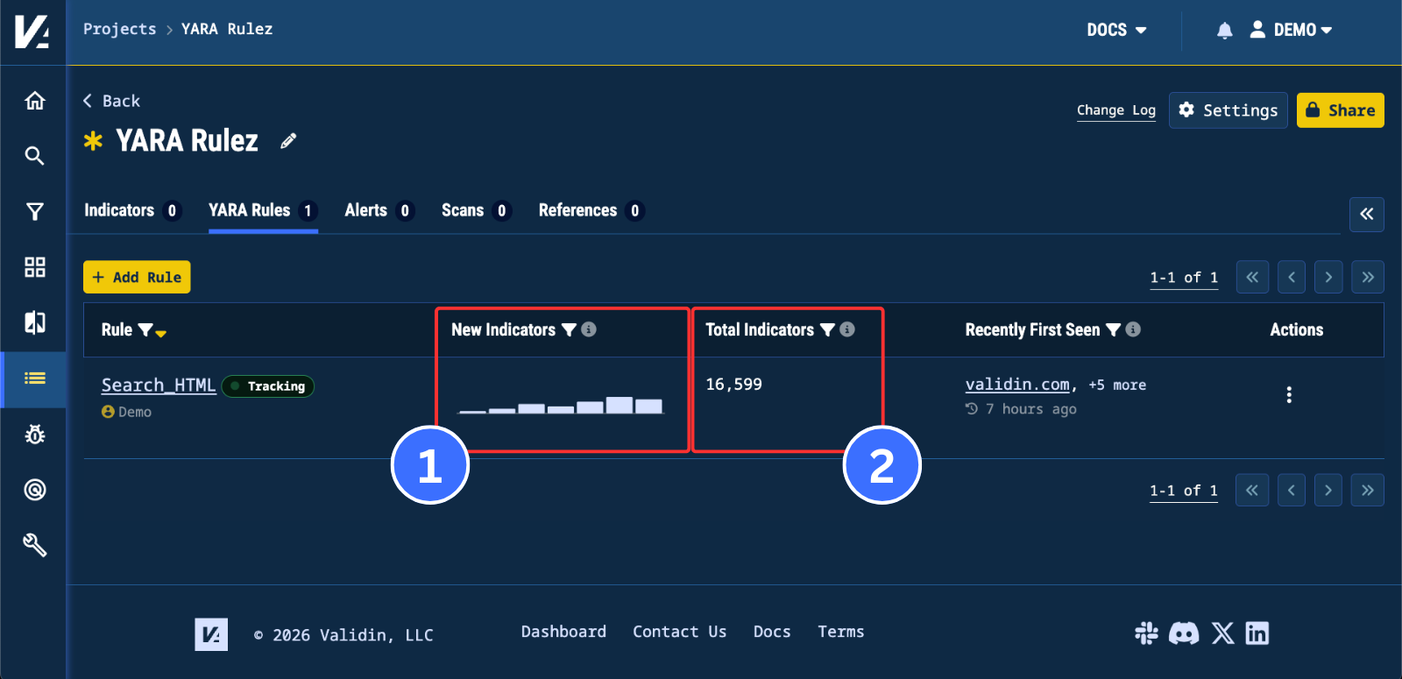The height and width of the screenshot is (679, 1402).
Task: Switch to the References tab
Action: tap(592, 210)
